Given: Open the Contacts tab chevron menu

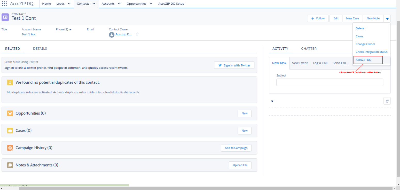Looking at the screenshot, I should click(94, 4).
